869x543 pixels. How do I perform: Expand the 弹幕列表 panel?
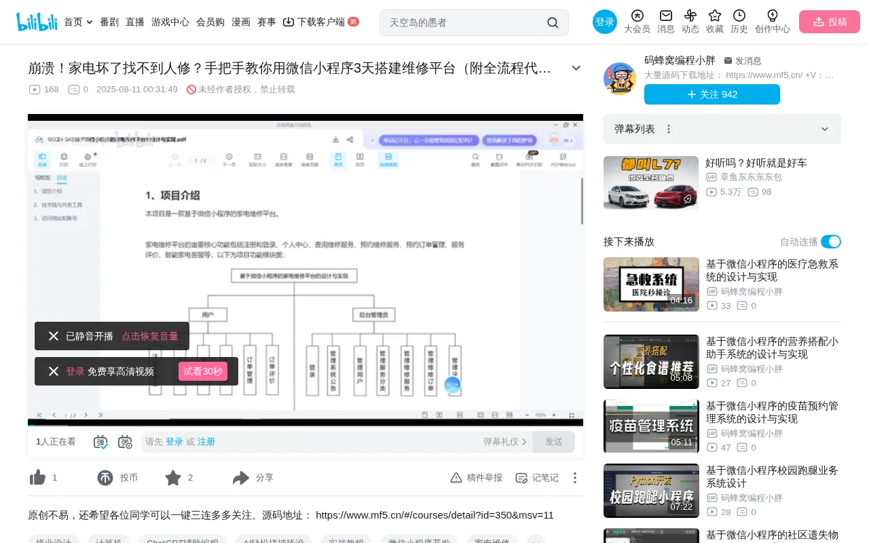pos(825,129)
